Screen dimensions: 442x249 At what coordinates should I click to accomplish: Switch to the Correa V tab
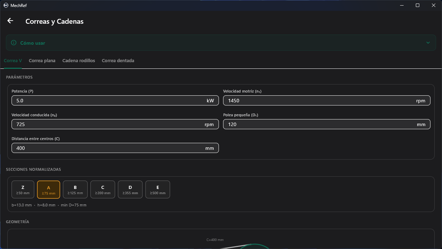point(13,61)
